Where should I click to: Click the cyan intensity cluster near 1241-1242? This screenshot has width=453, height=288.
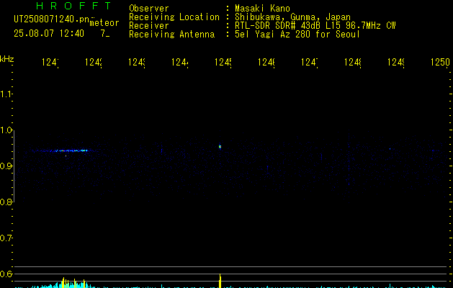point(65,284)
